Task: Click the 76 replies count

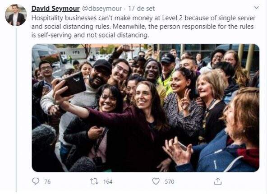Action: point(47,181)
